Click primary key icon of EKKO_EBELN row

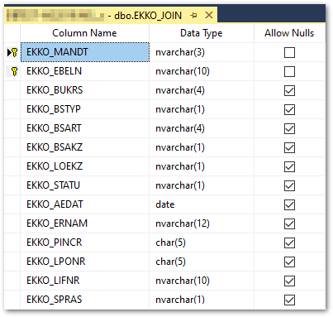15,71
